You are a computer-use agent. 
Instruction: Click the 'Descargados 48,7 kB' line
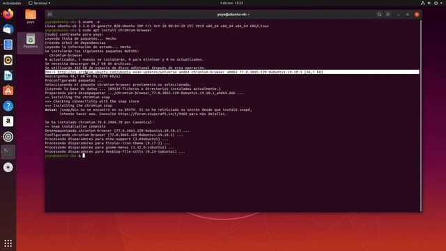click(x=82, y=76)
